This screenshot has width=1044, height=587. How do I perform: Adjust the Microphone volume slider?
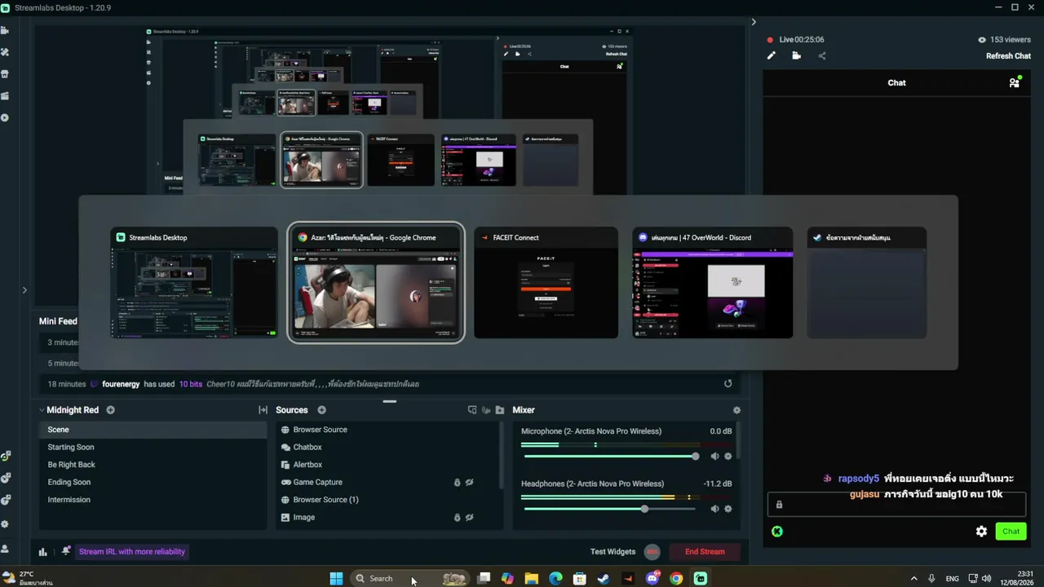pos(610,457)
